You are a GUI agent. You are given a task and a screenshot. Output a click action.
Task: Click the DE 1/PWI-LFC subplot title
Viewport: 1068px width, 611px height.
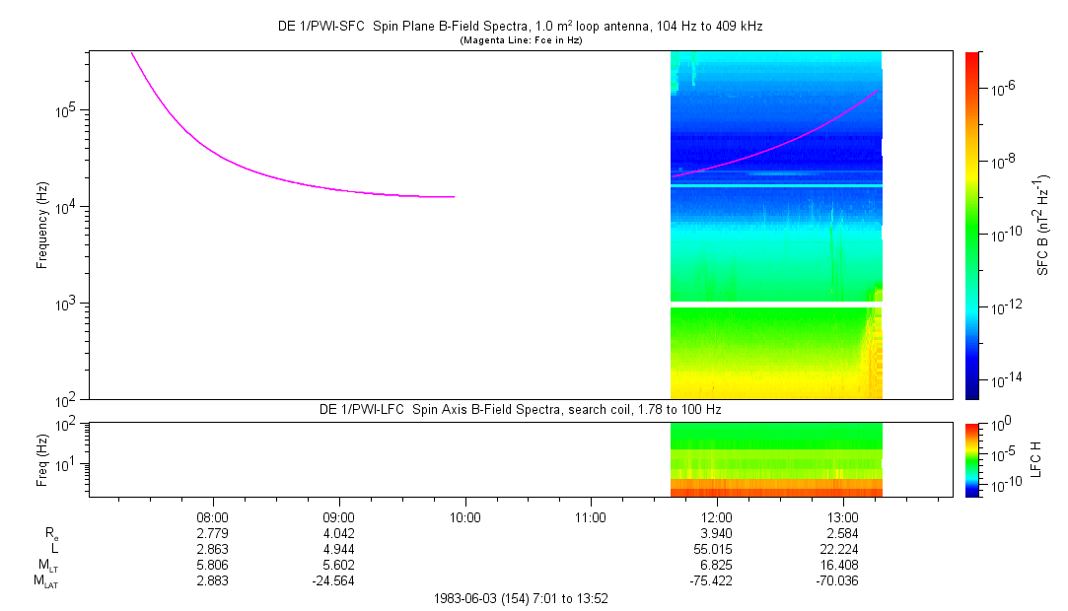521,410
